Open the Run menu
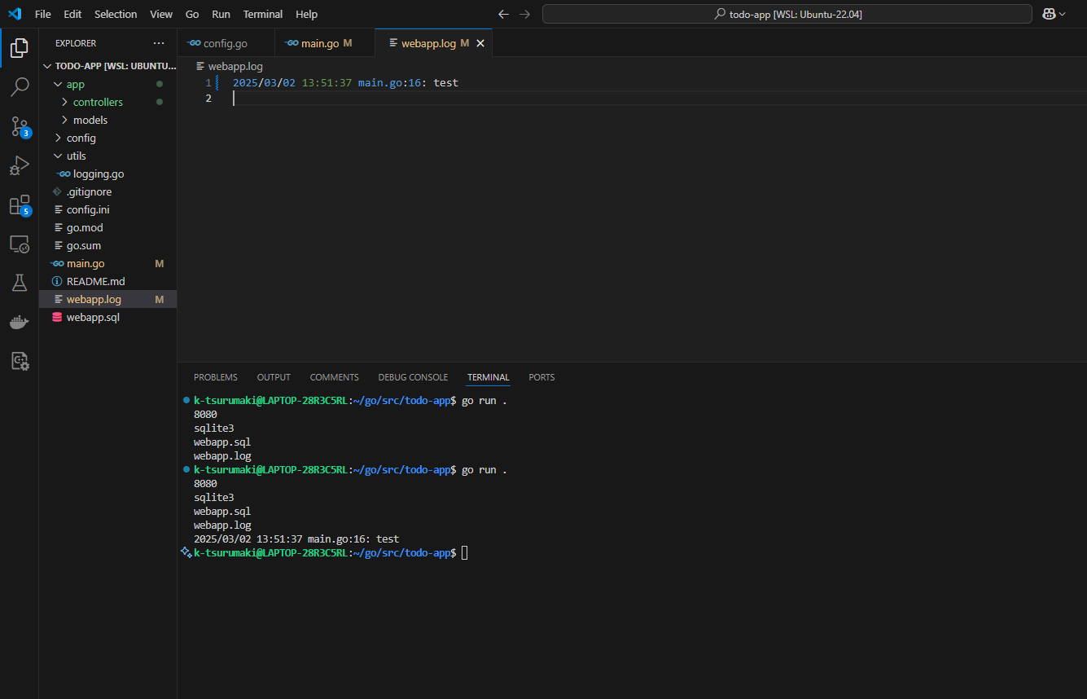 [x=221, y=14]
